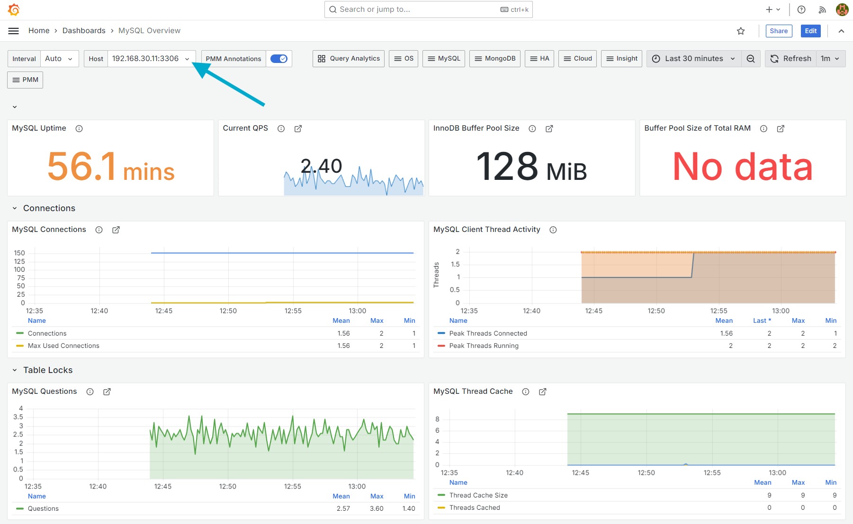
Task: Hide Peak Threads Running series
Action: [x=484, y=346]
